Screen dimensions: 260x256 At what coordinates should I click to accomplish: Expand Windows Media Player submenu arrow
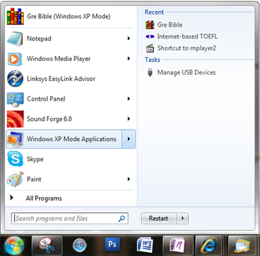[129, 58]
